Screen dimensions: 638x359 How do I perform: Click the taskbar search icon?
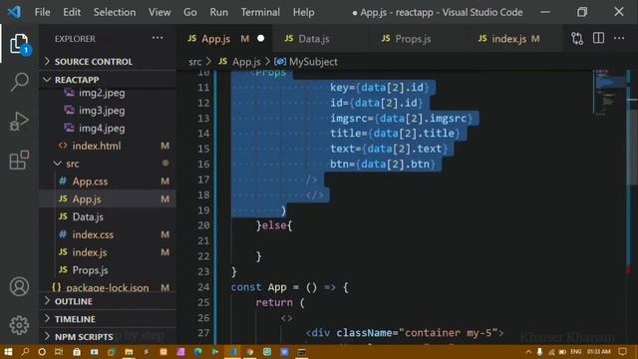25,352
